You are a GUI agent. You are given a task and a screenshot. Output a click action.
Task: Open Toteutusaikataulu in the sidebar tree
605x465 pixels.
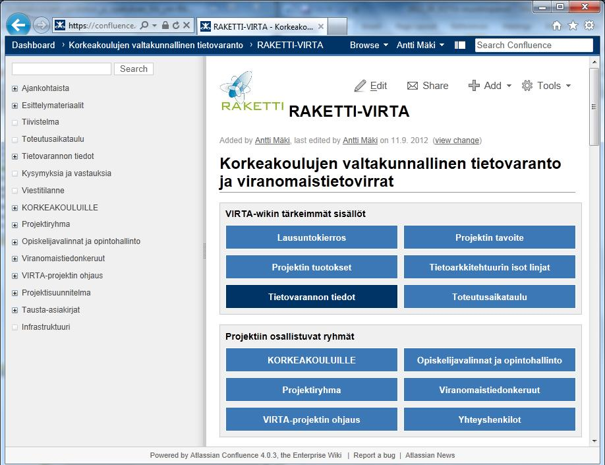(53, 139)
